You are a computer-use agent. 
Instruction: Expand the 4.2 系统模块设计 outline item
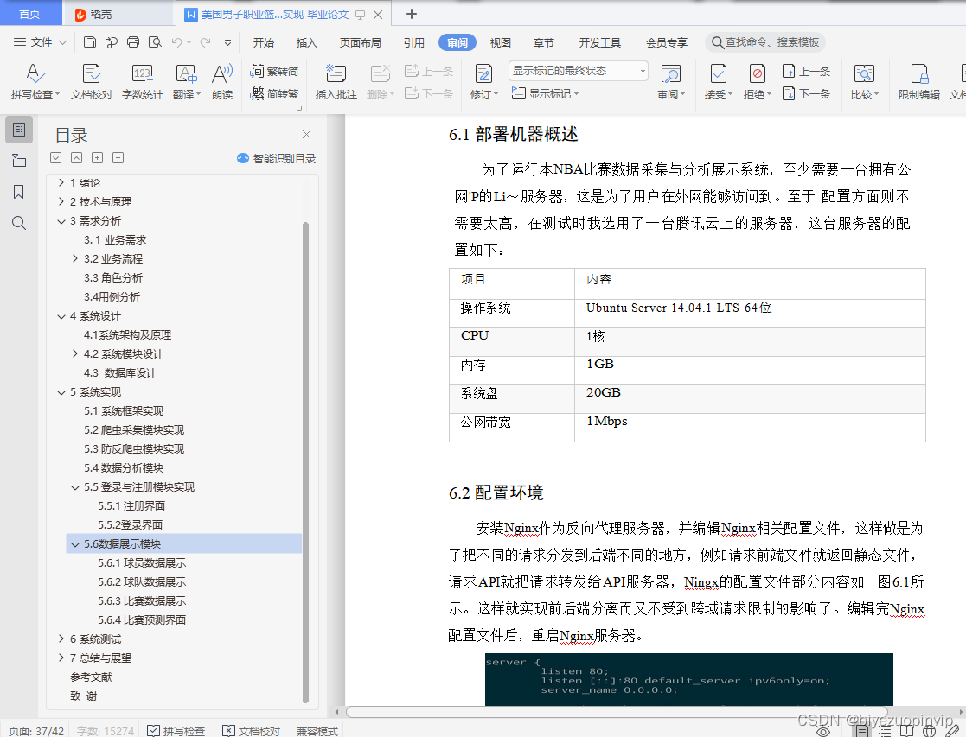(x=75, y=354)
